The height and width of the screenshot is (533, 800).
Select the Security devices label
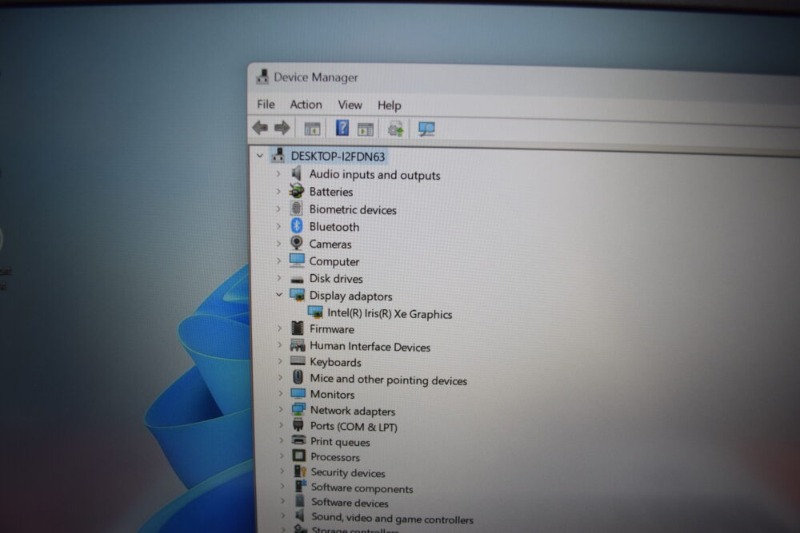[348, 473]
